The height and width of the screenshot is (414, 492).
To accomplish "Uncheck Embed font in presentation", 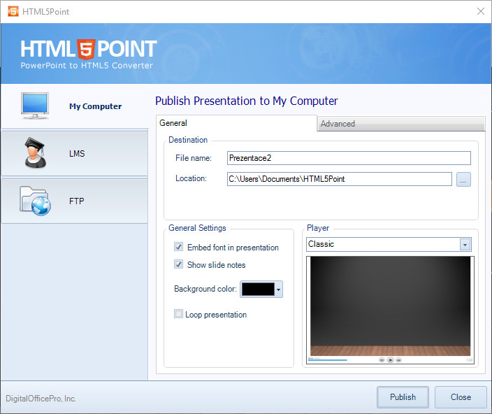I will point(178,247).
